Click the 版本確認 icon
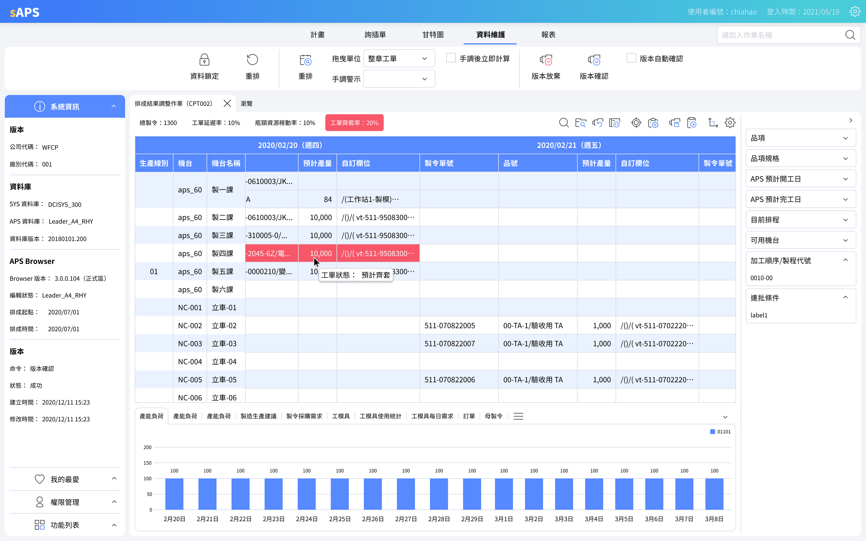The width and height of the screenshot is (866, 541). tap(594, 60)
